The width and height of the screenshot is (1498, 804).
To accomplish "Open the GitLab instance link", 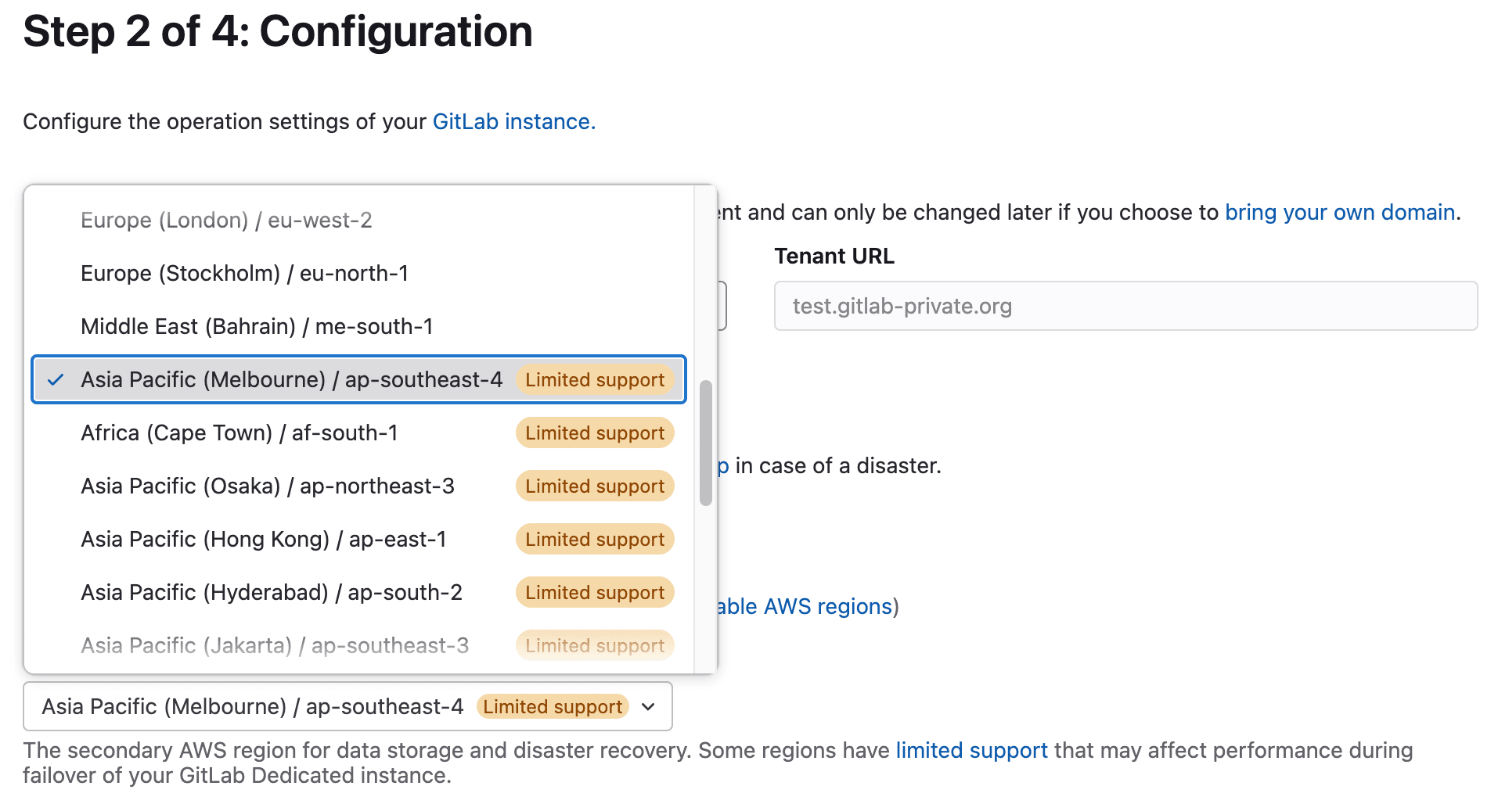I will coord(514,122).
